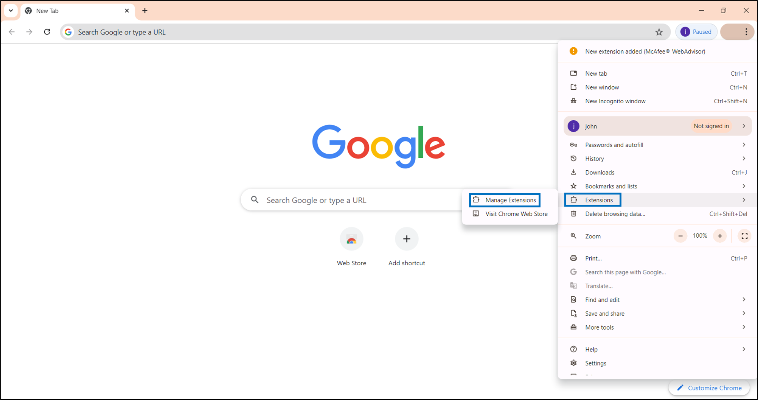Enter fullscreen mode with the fullscreen icon
The width and height of the screenshot is (758, 400).
[x=744, y=236]
